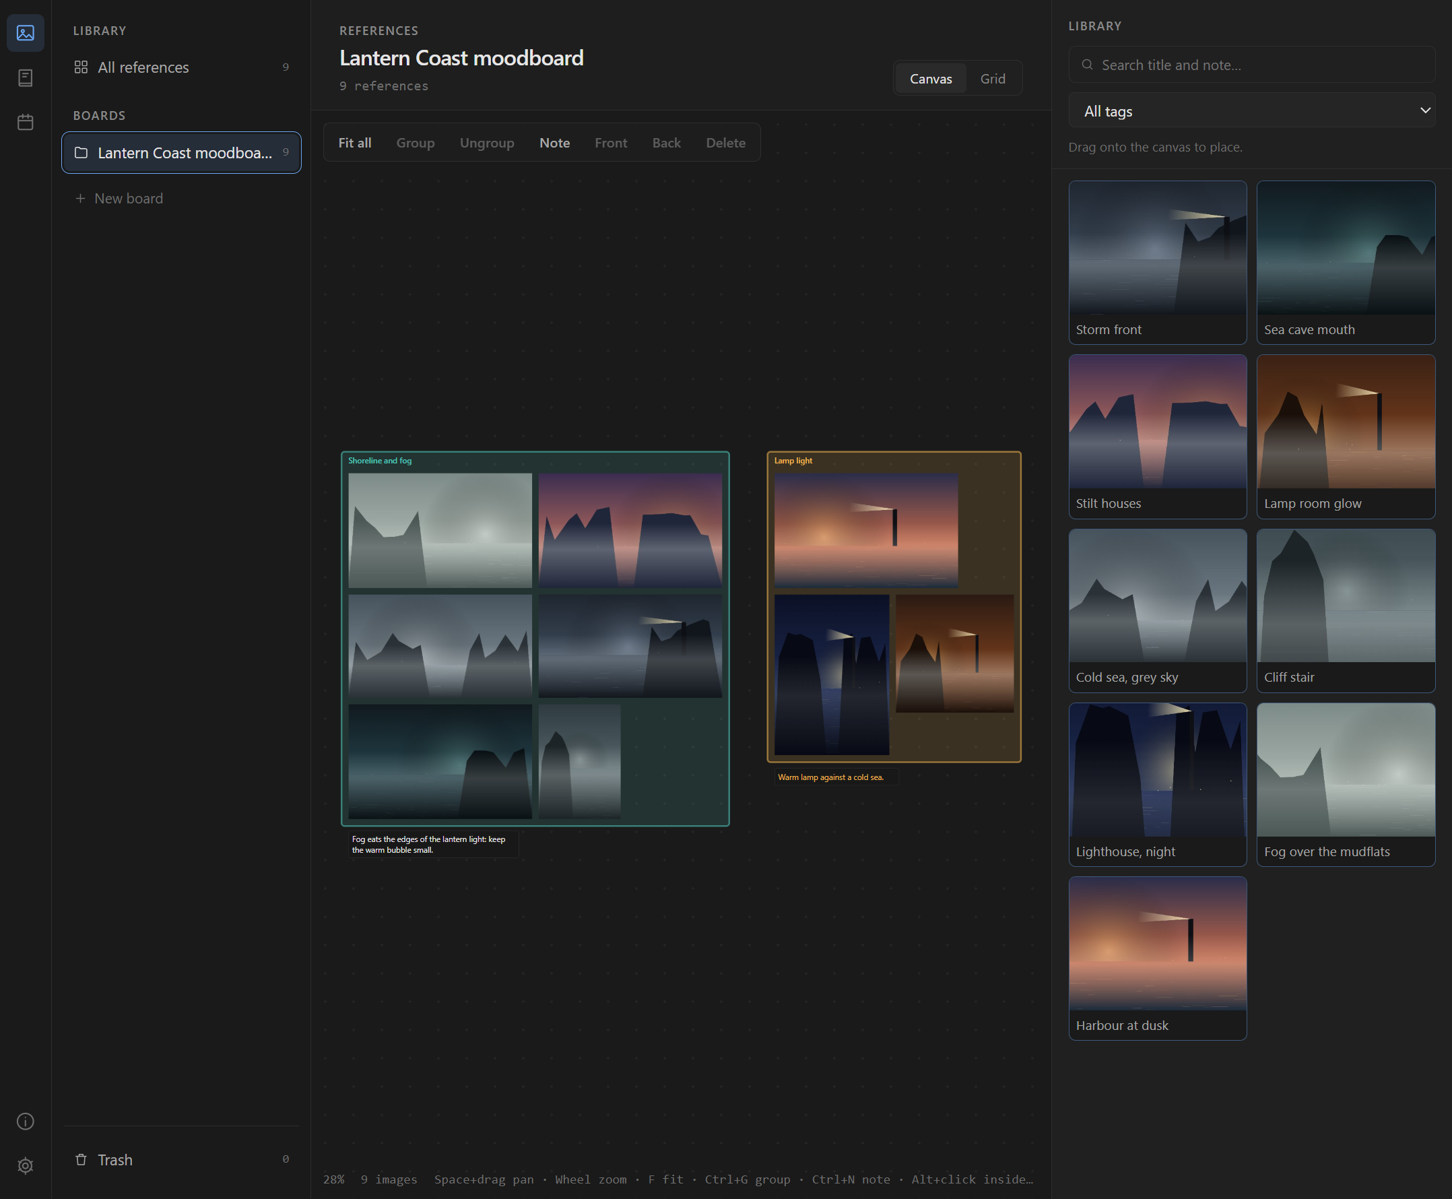Viewport: 1452px width, 1199px height.
Task: Select the Lantern Coast moodboard board
Action: [x=182, y=153]
